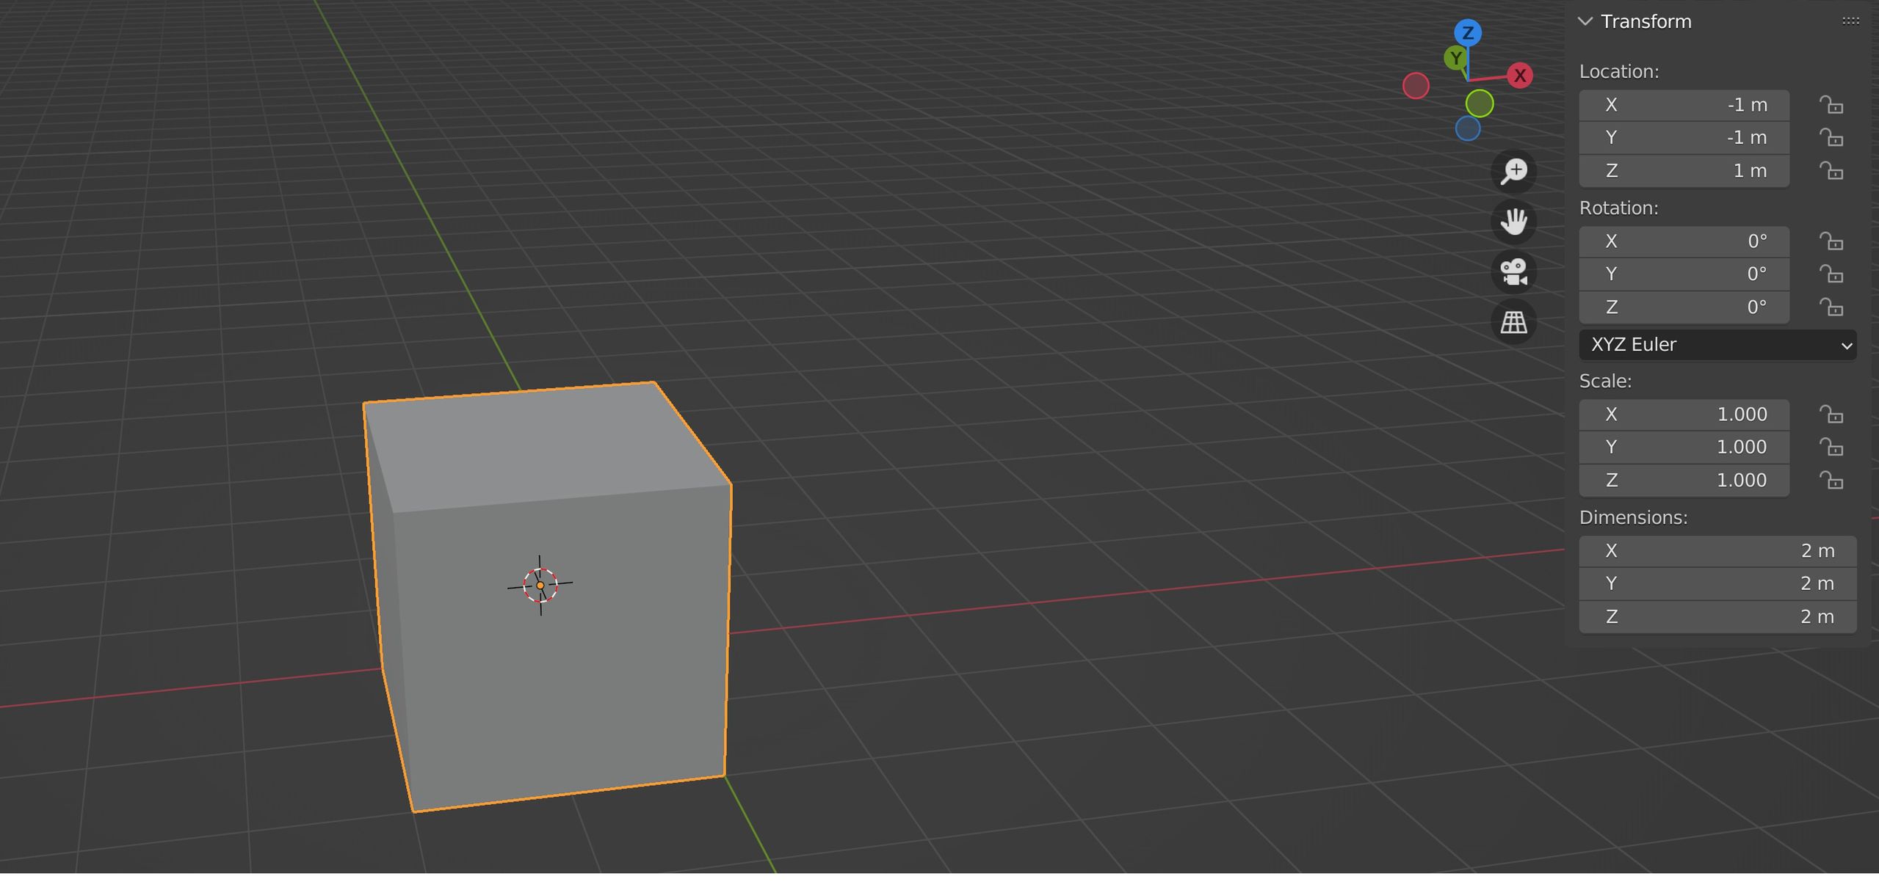Click the Rotation Z angle field
The height and width of the screenshot is (890, 1879).
(x=1684, y=307)
